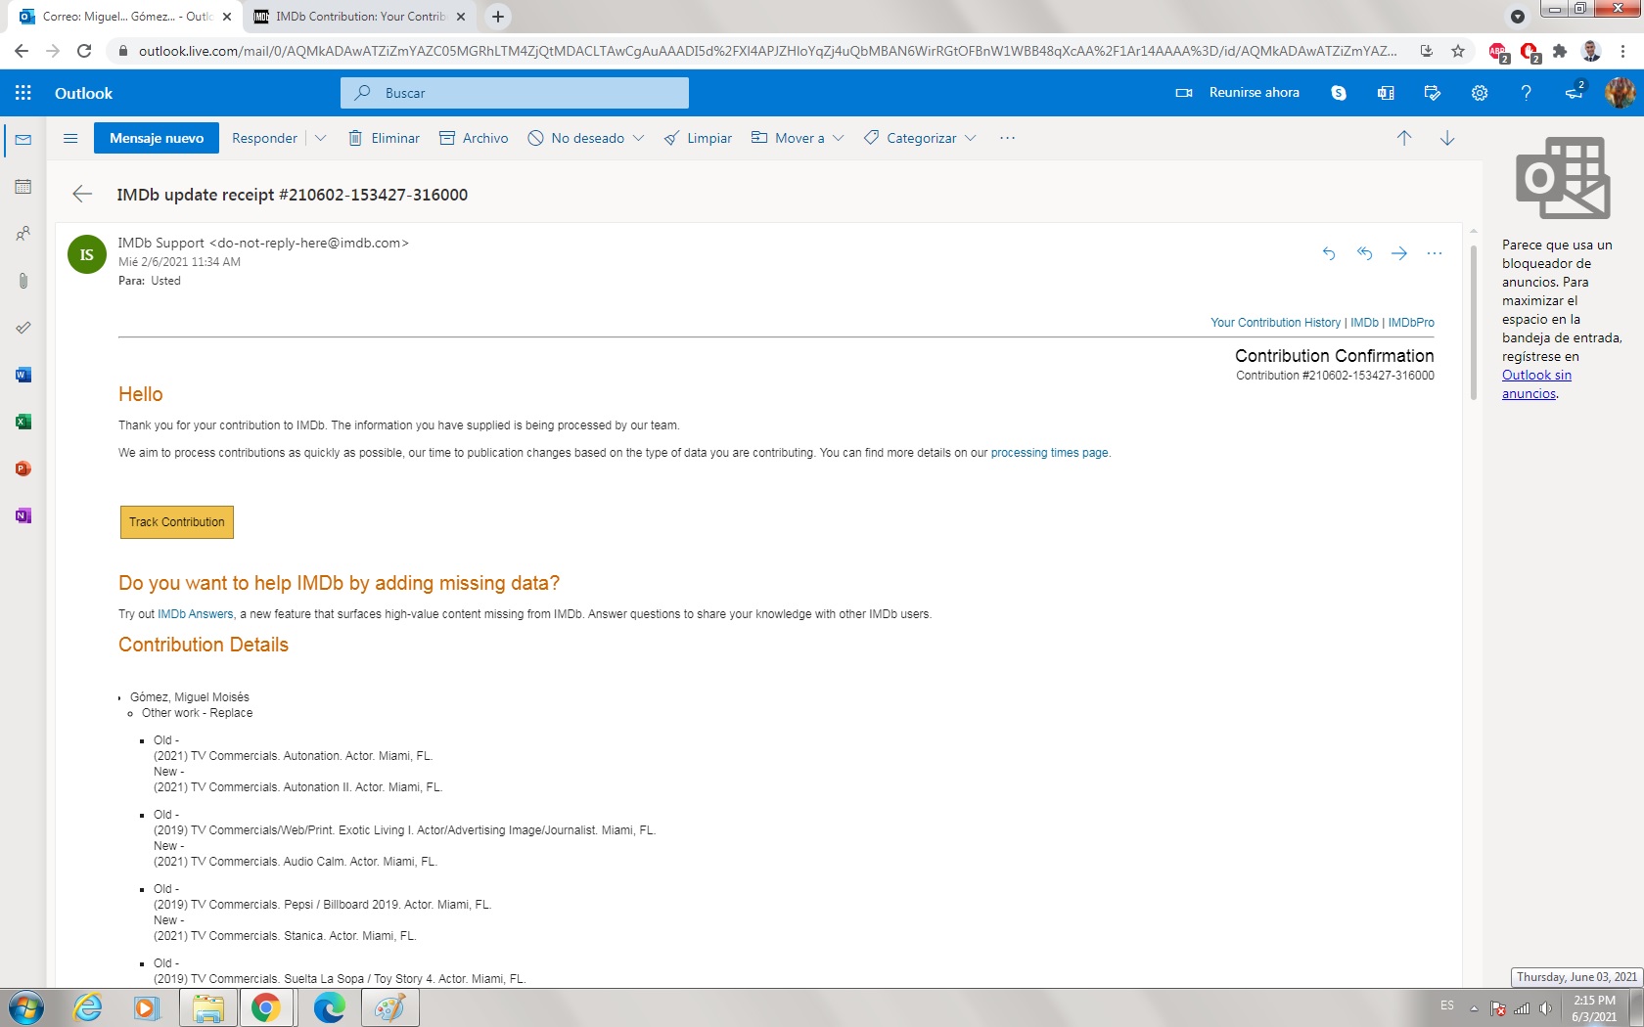Screen dimensions: 1644x1027
Task: Reply all using the double-arrow icon
Action: coord(1364,253)
